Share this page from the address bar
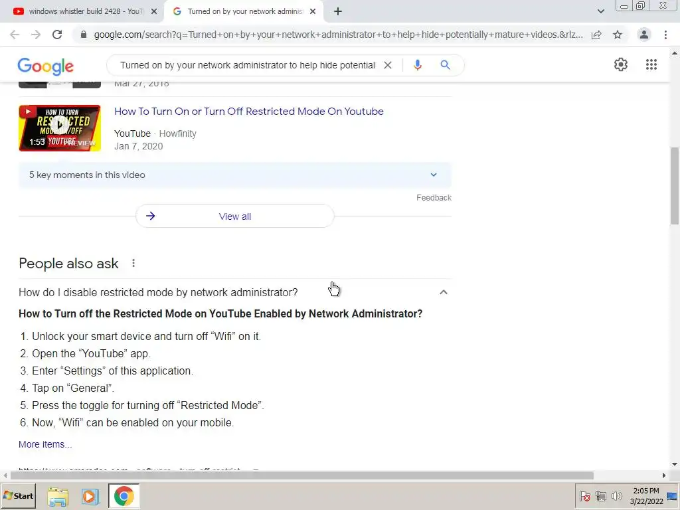The image size is (680, 510). [596, 35]
